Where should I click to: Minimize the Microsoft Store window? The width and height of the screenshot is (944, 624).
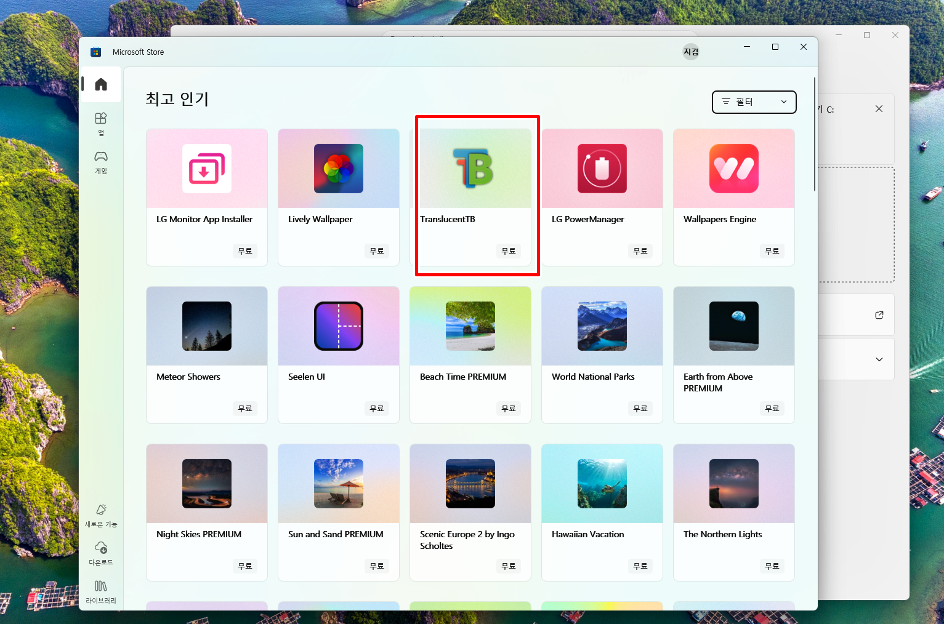[x=747, y=47]
